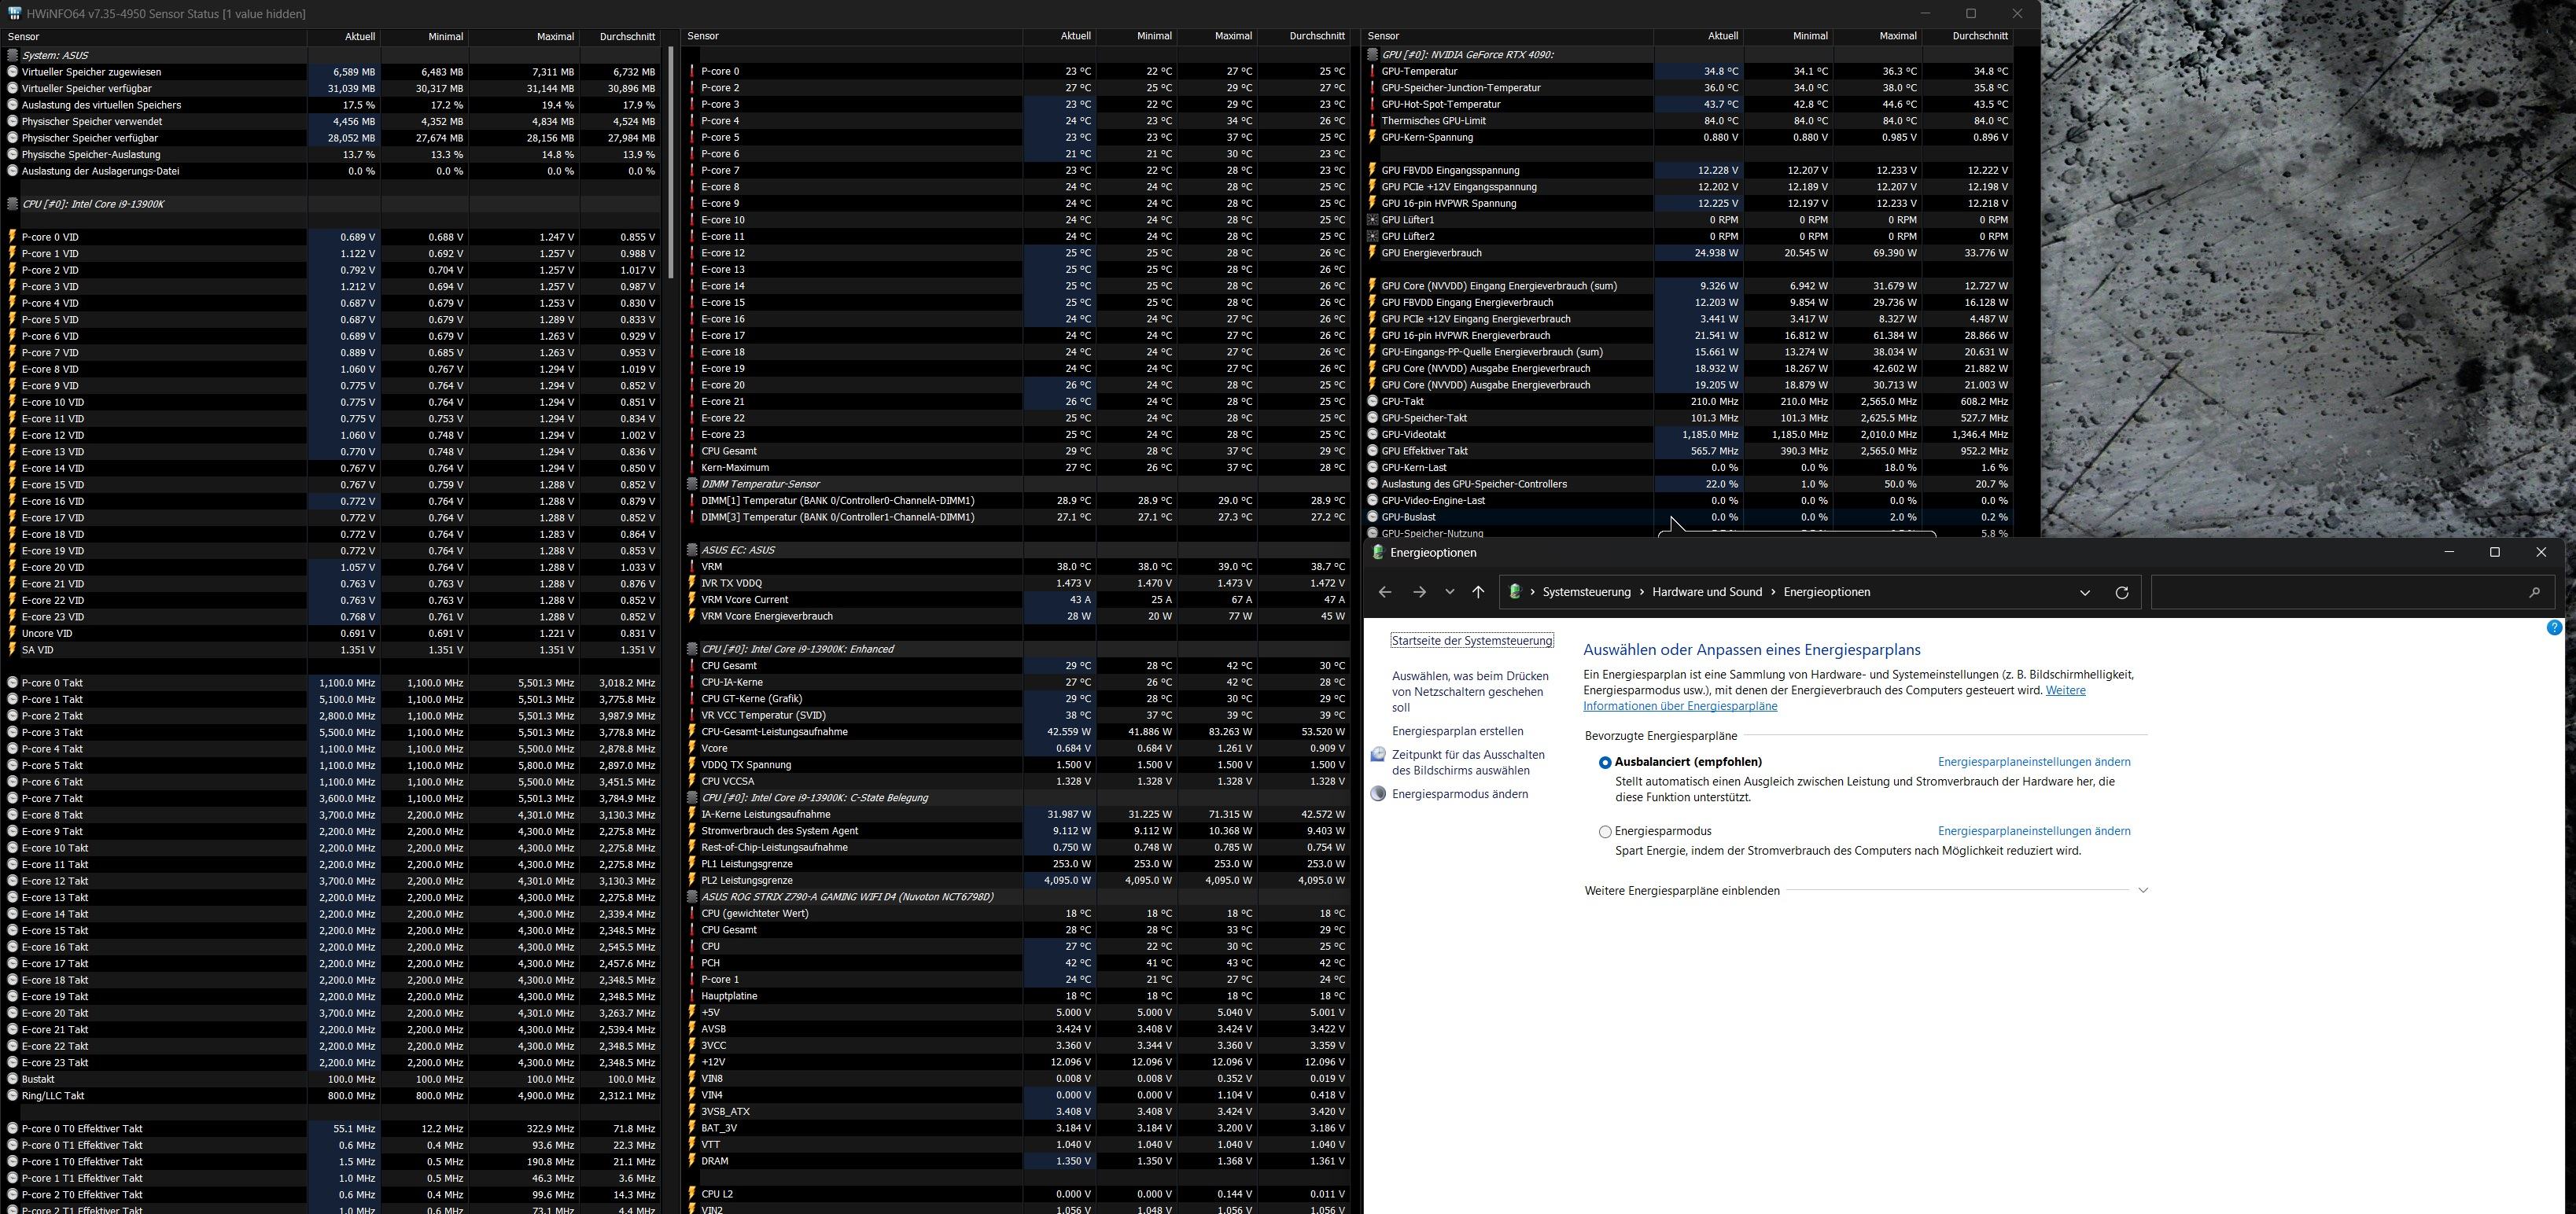Image resolution: width=2576 pixels, height=1214 pixels.
Task: Select the Ausbalanciert power plan
Action: click(x=1605, y=762)
